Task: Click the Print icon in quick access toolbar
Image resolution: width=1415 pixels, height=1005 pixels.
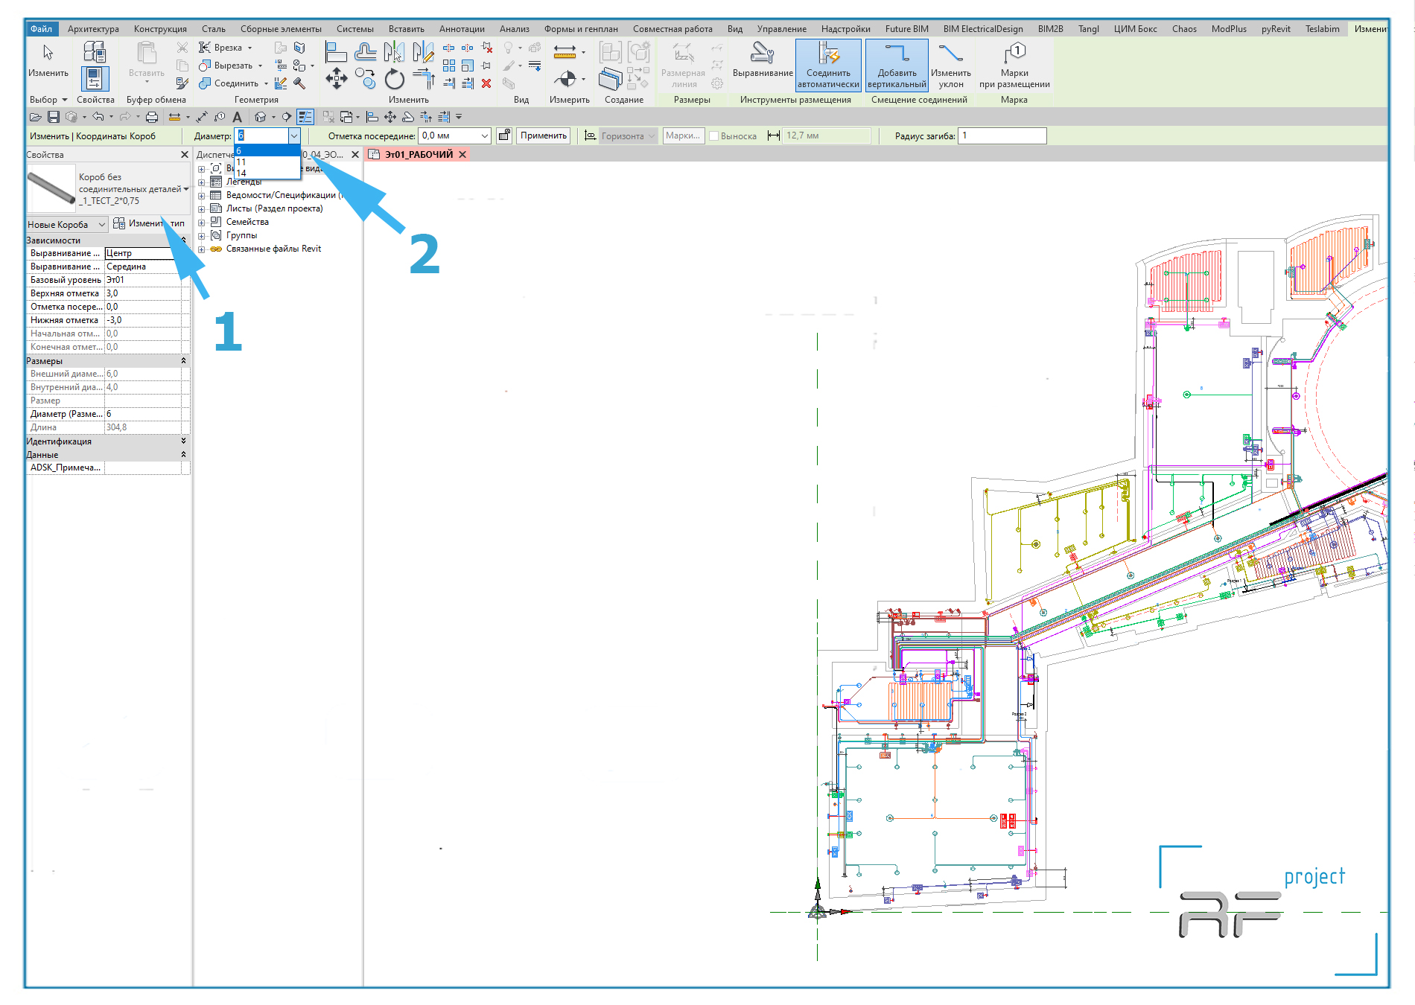Action: click(152, 117)
